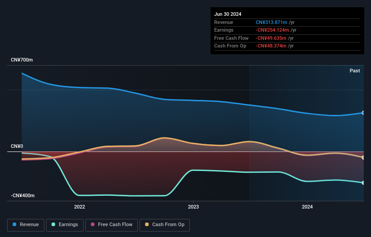Image resolution: width=371 pixels, height=237 pixels.
Task: Click the CN¥700m y-axis label
Action: (22, 60)
